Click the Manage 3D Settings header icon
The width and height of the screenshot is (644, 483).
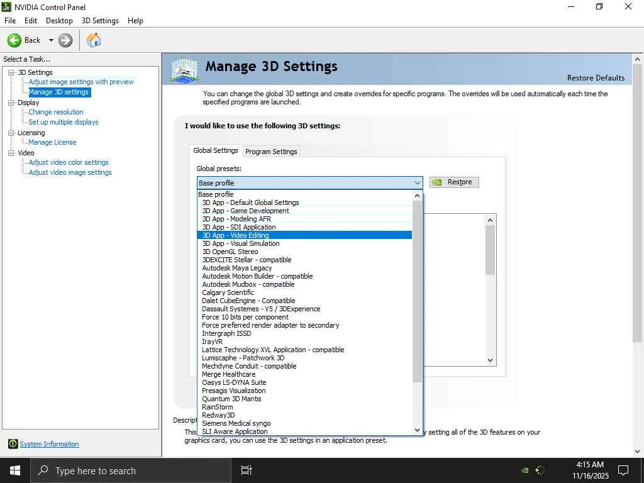184,69
